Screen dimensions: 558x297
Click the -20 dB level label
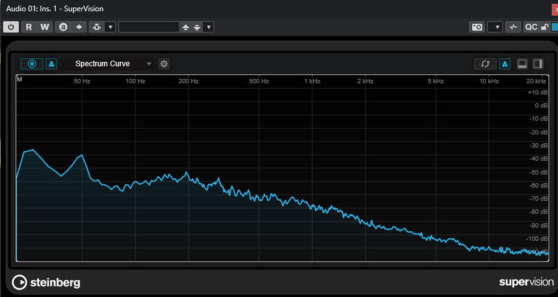click(539, 132)
